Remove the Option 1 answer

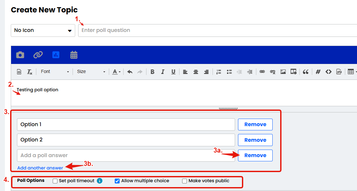point(255,125)
